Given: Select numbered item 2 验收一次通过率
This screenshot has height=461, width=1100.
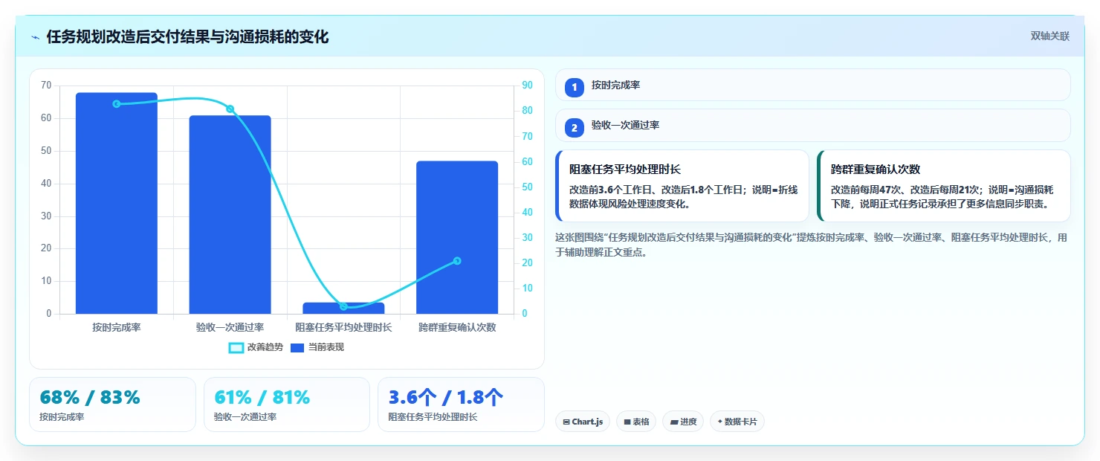Looking at the screenshot, I should pyautogui.click(x=812, y=125).
